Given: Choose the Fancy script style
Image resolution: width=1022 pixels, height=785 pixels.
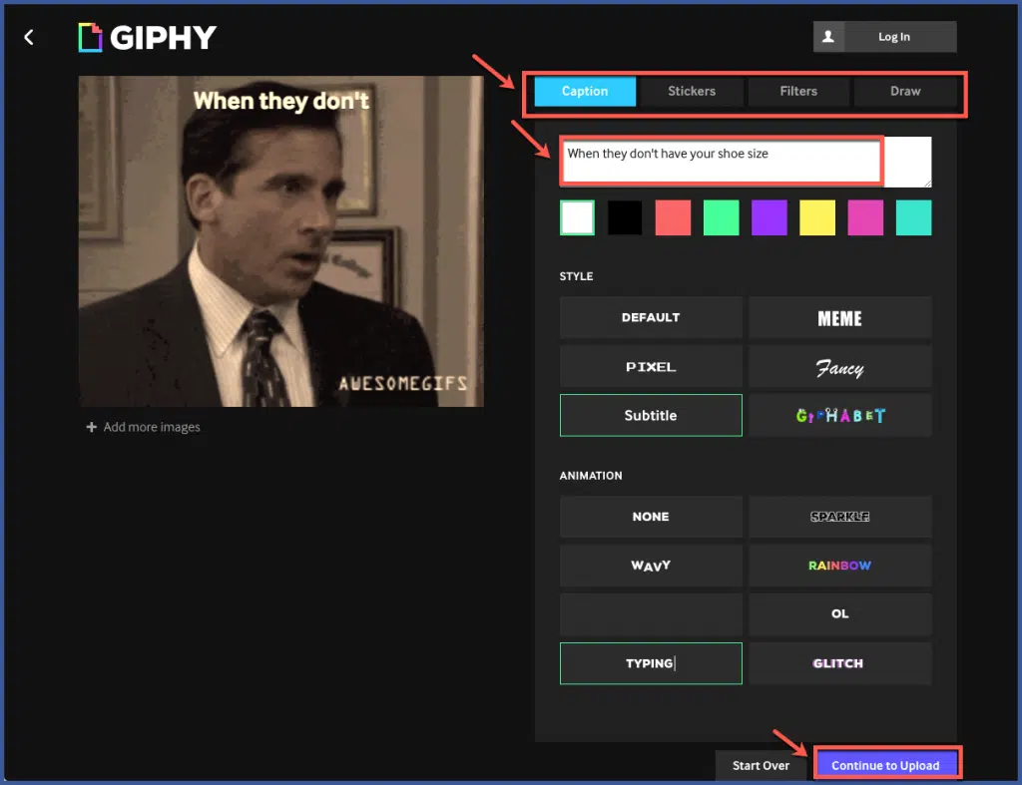Looking at the screenshot, I should pyautogui.click(x=839, y=366).
